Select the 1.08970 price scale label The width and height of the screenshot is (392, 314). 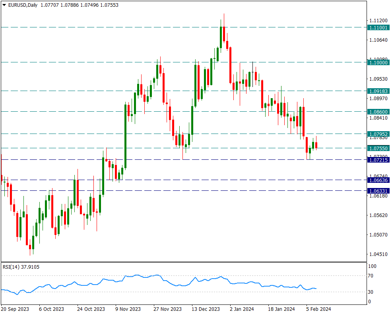point(378,99)
